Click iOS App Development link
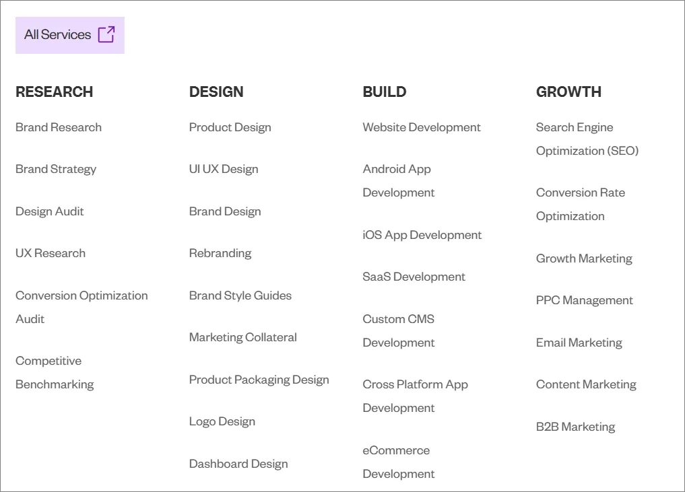Image resolution: width=685 pixels, height=492 pixels. pyautogui.click(x=422, y=235)
